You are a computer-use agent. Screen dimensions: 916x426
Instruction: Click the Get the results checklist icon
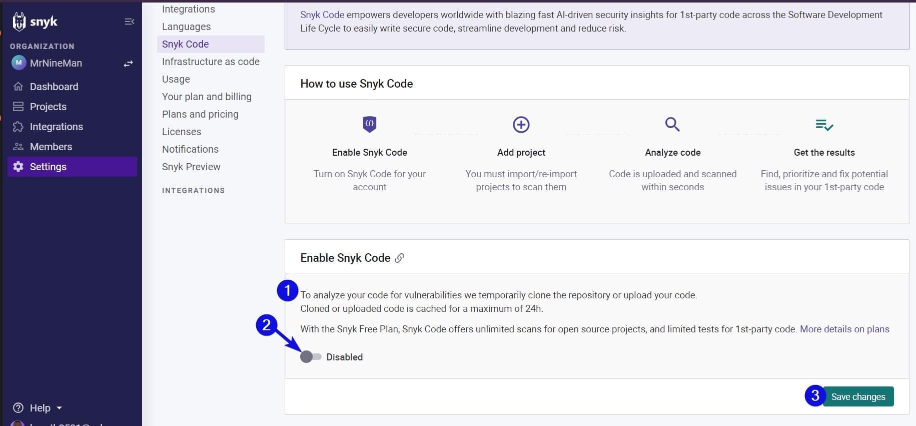pos(824,125)
